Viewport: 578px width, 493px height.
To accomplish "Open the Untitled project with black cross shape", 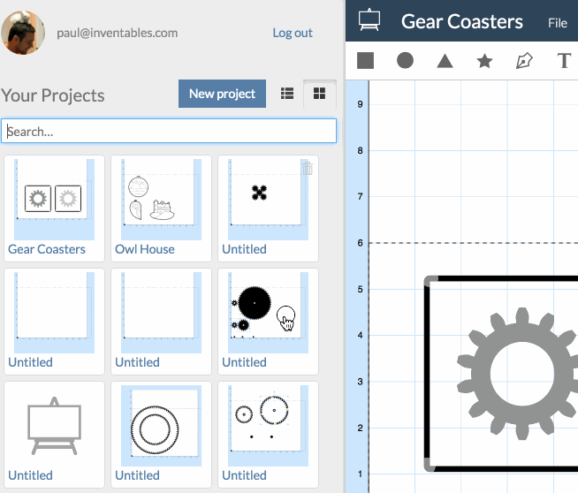I will [268, 200].
